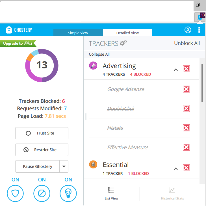This screenshot has height=206, width=206.
Task: Click Histats tracker name
Action: (115, 128)
